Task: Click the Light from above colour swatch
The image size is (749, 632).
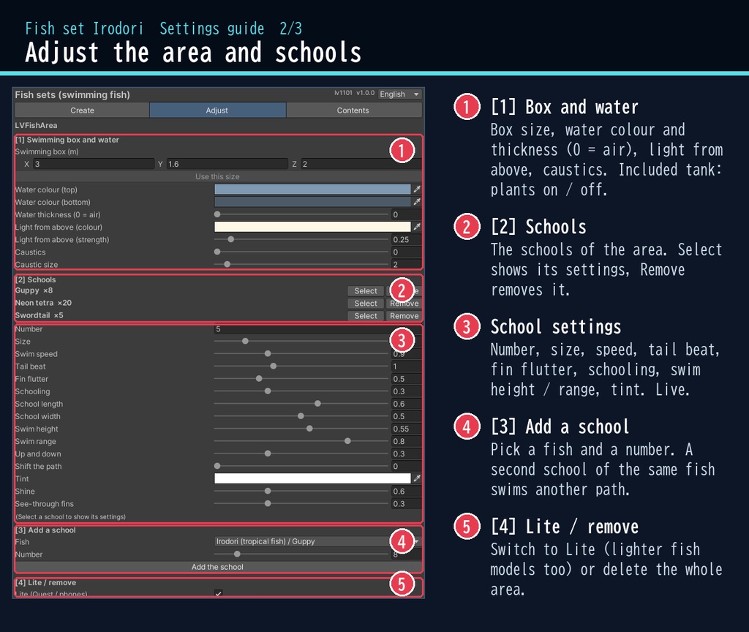Action: (312, 227)
